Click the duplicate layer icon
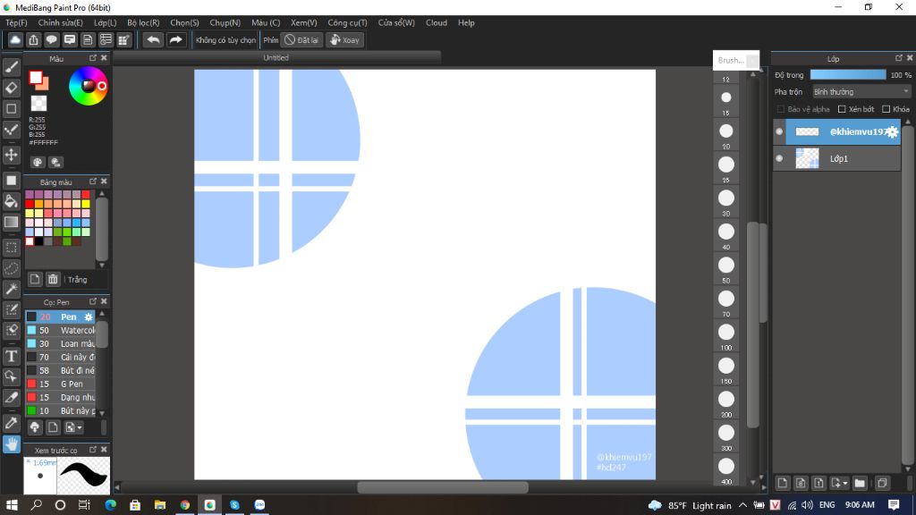The image size is (916, 515). tap(882, 483)
